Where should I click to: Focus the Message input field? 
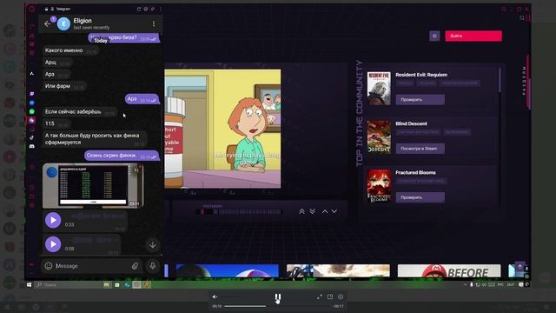(92, 266)
